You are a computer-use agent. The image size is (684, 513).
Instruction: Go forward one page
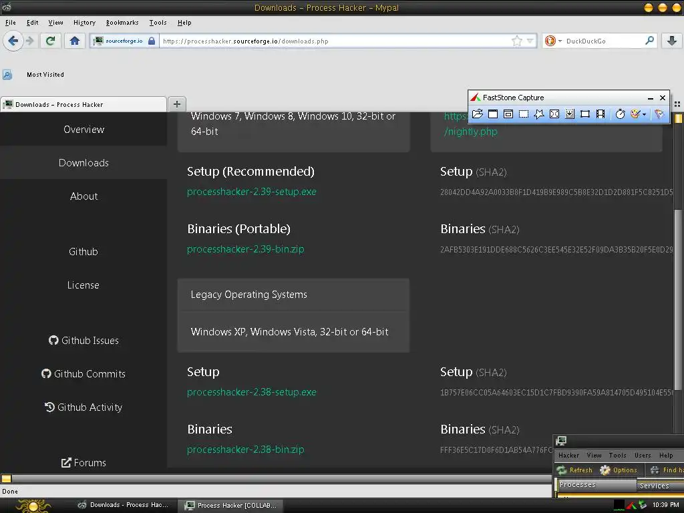(x=29, y=41)
